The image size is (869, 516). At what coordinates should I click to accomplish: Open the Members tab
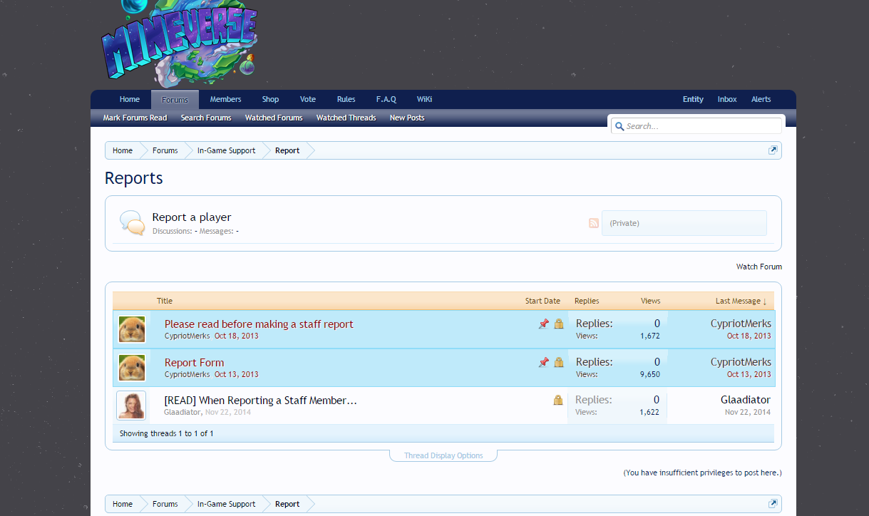point(225,99)
